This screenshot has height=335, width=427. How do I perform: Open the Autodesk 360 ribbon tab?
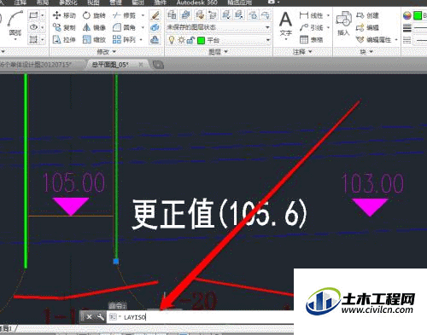pos(196,3)
